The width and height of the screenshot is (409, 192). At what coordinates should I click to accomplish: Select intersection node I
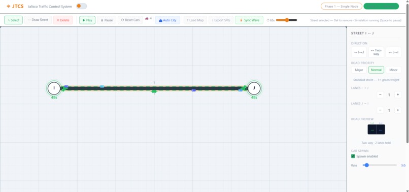pos(54,88)
